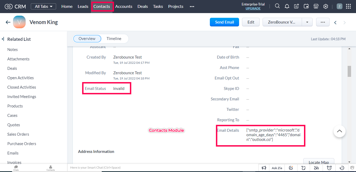Show more modules via ellipsis
Image resolution: width=356 pixels, height=172 pixels.
[192, 7]
